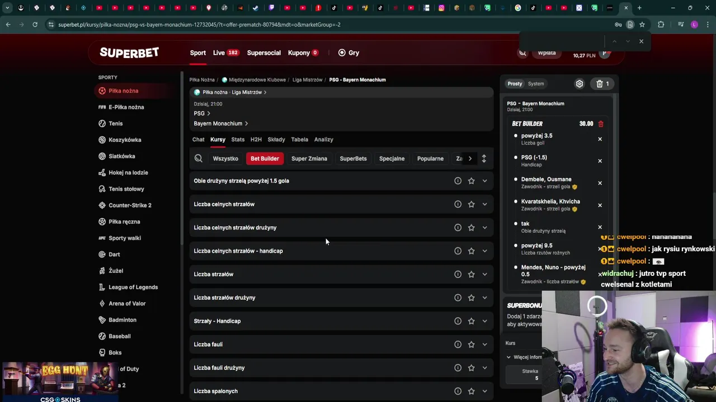This screenshot has width=716, height=402.
Task: Remove powyżej 3.5 selection from slip
Action: click(x=600, y=139)
